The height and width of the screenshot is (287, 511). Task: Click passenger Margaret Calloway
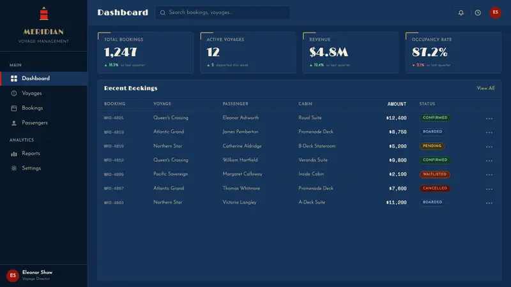click(x=243, y=174)
